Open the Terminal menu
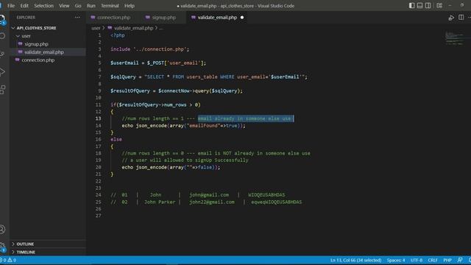 point(110,6)
